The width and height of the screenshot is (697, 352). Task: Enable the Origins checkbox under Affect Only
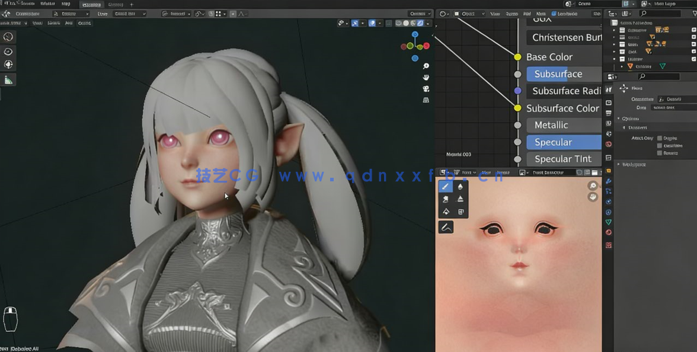[660, 138]
